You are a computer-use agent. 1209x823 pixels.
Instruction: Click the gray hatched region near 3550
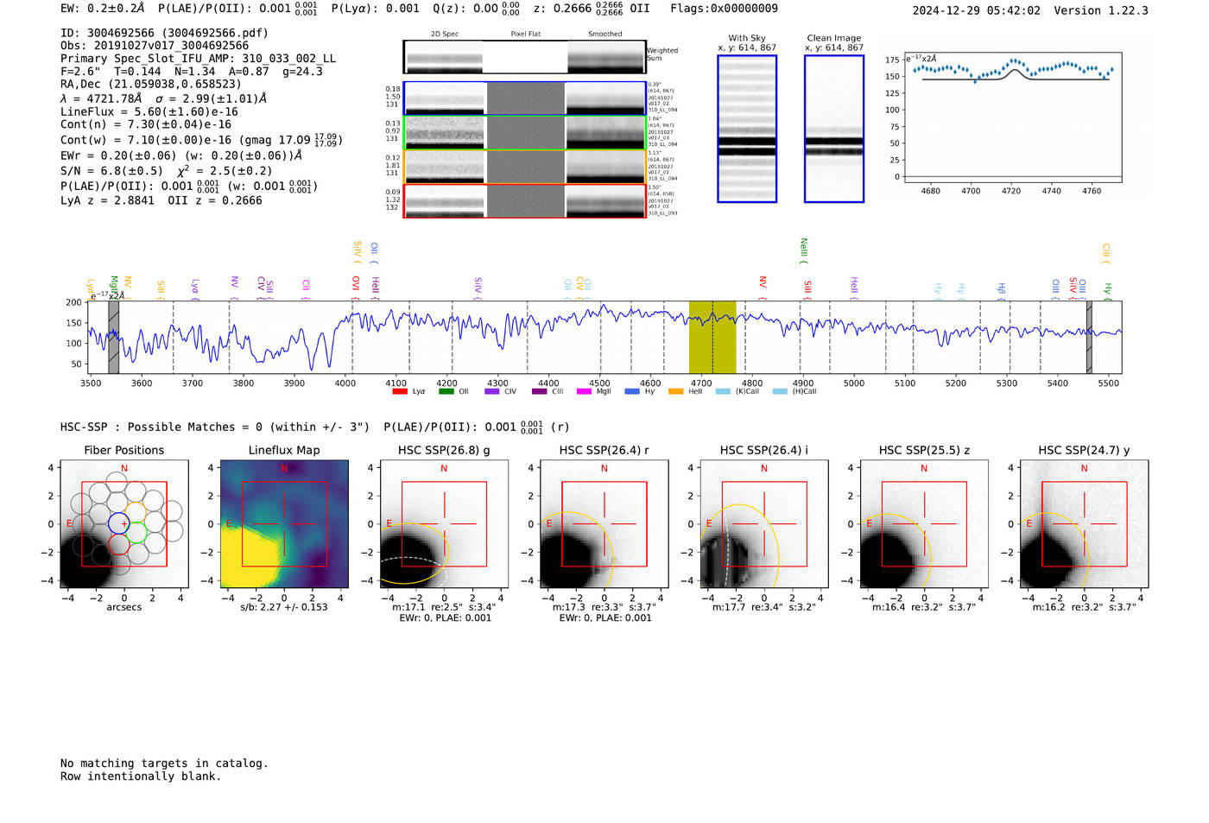113,337
